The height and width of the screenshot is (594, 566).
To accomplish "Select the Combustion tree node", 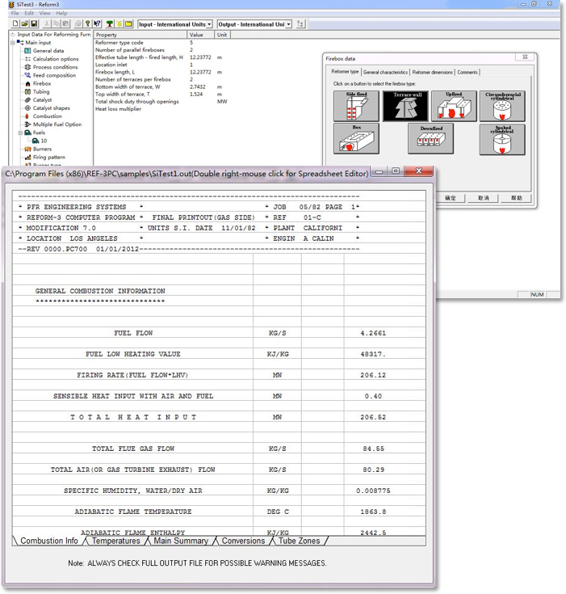I will (47, 116).
